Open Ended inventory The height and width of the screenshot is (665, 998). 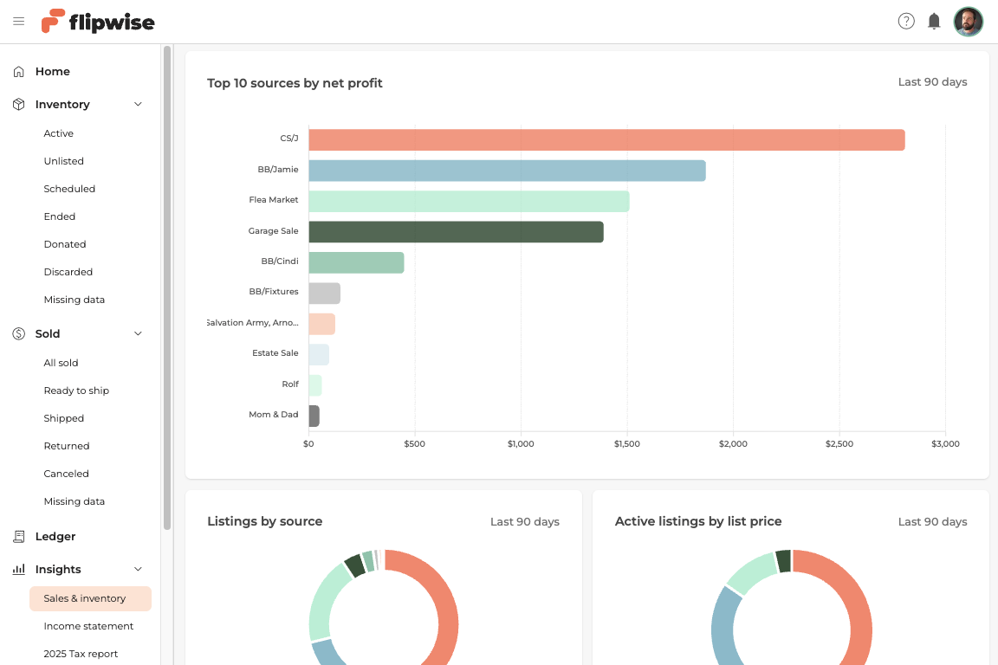(59, 216)
